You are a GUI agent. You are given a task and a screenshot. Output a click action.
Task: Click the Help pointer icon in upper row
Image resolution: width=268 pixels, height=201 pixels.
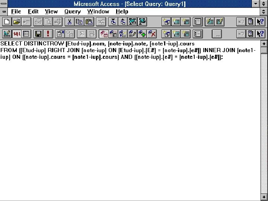tap(260, 22)
